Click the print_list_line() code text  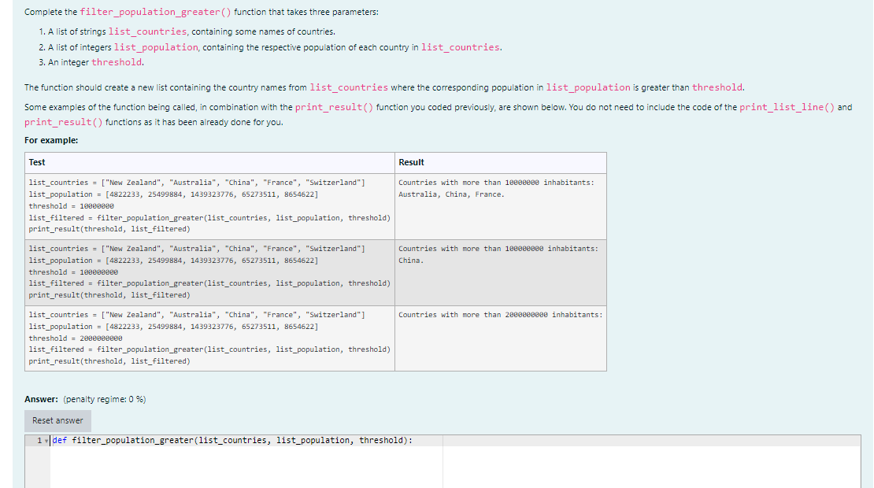click(x=787, y=108)
